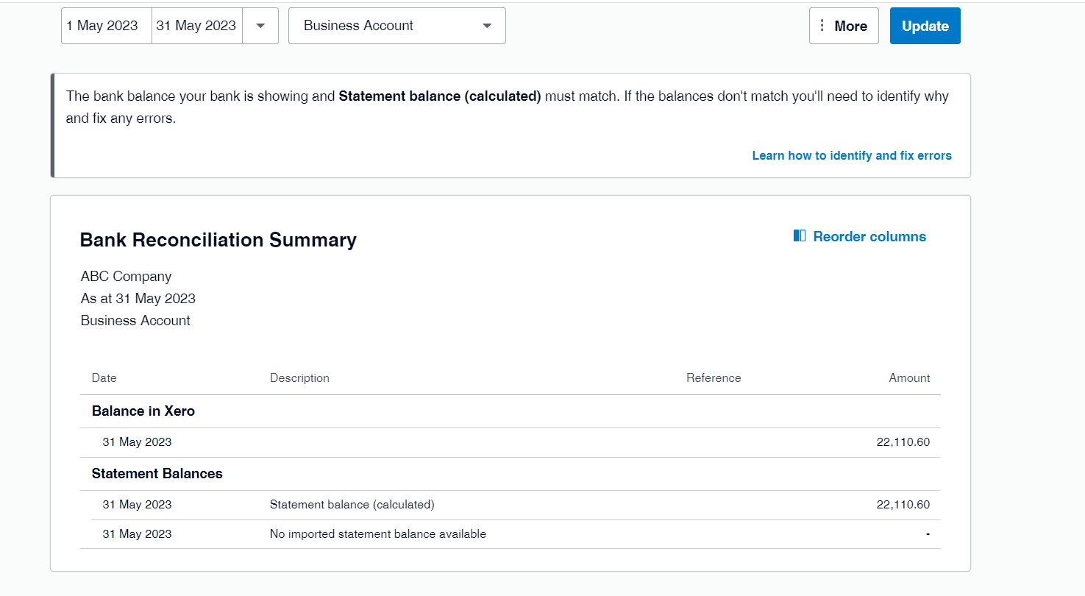The image size is (1085, 596).
Task: Open the date range presets dropdown arrow
Action: pos(260,26)
